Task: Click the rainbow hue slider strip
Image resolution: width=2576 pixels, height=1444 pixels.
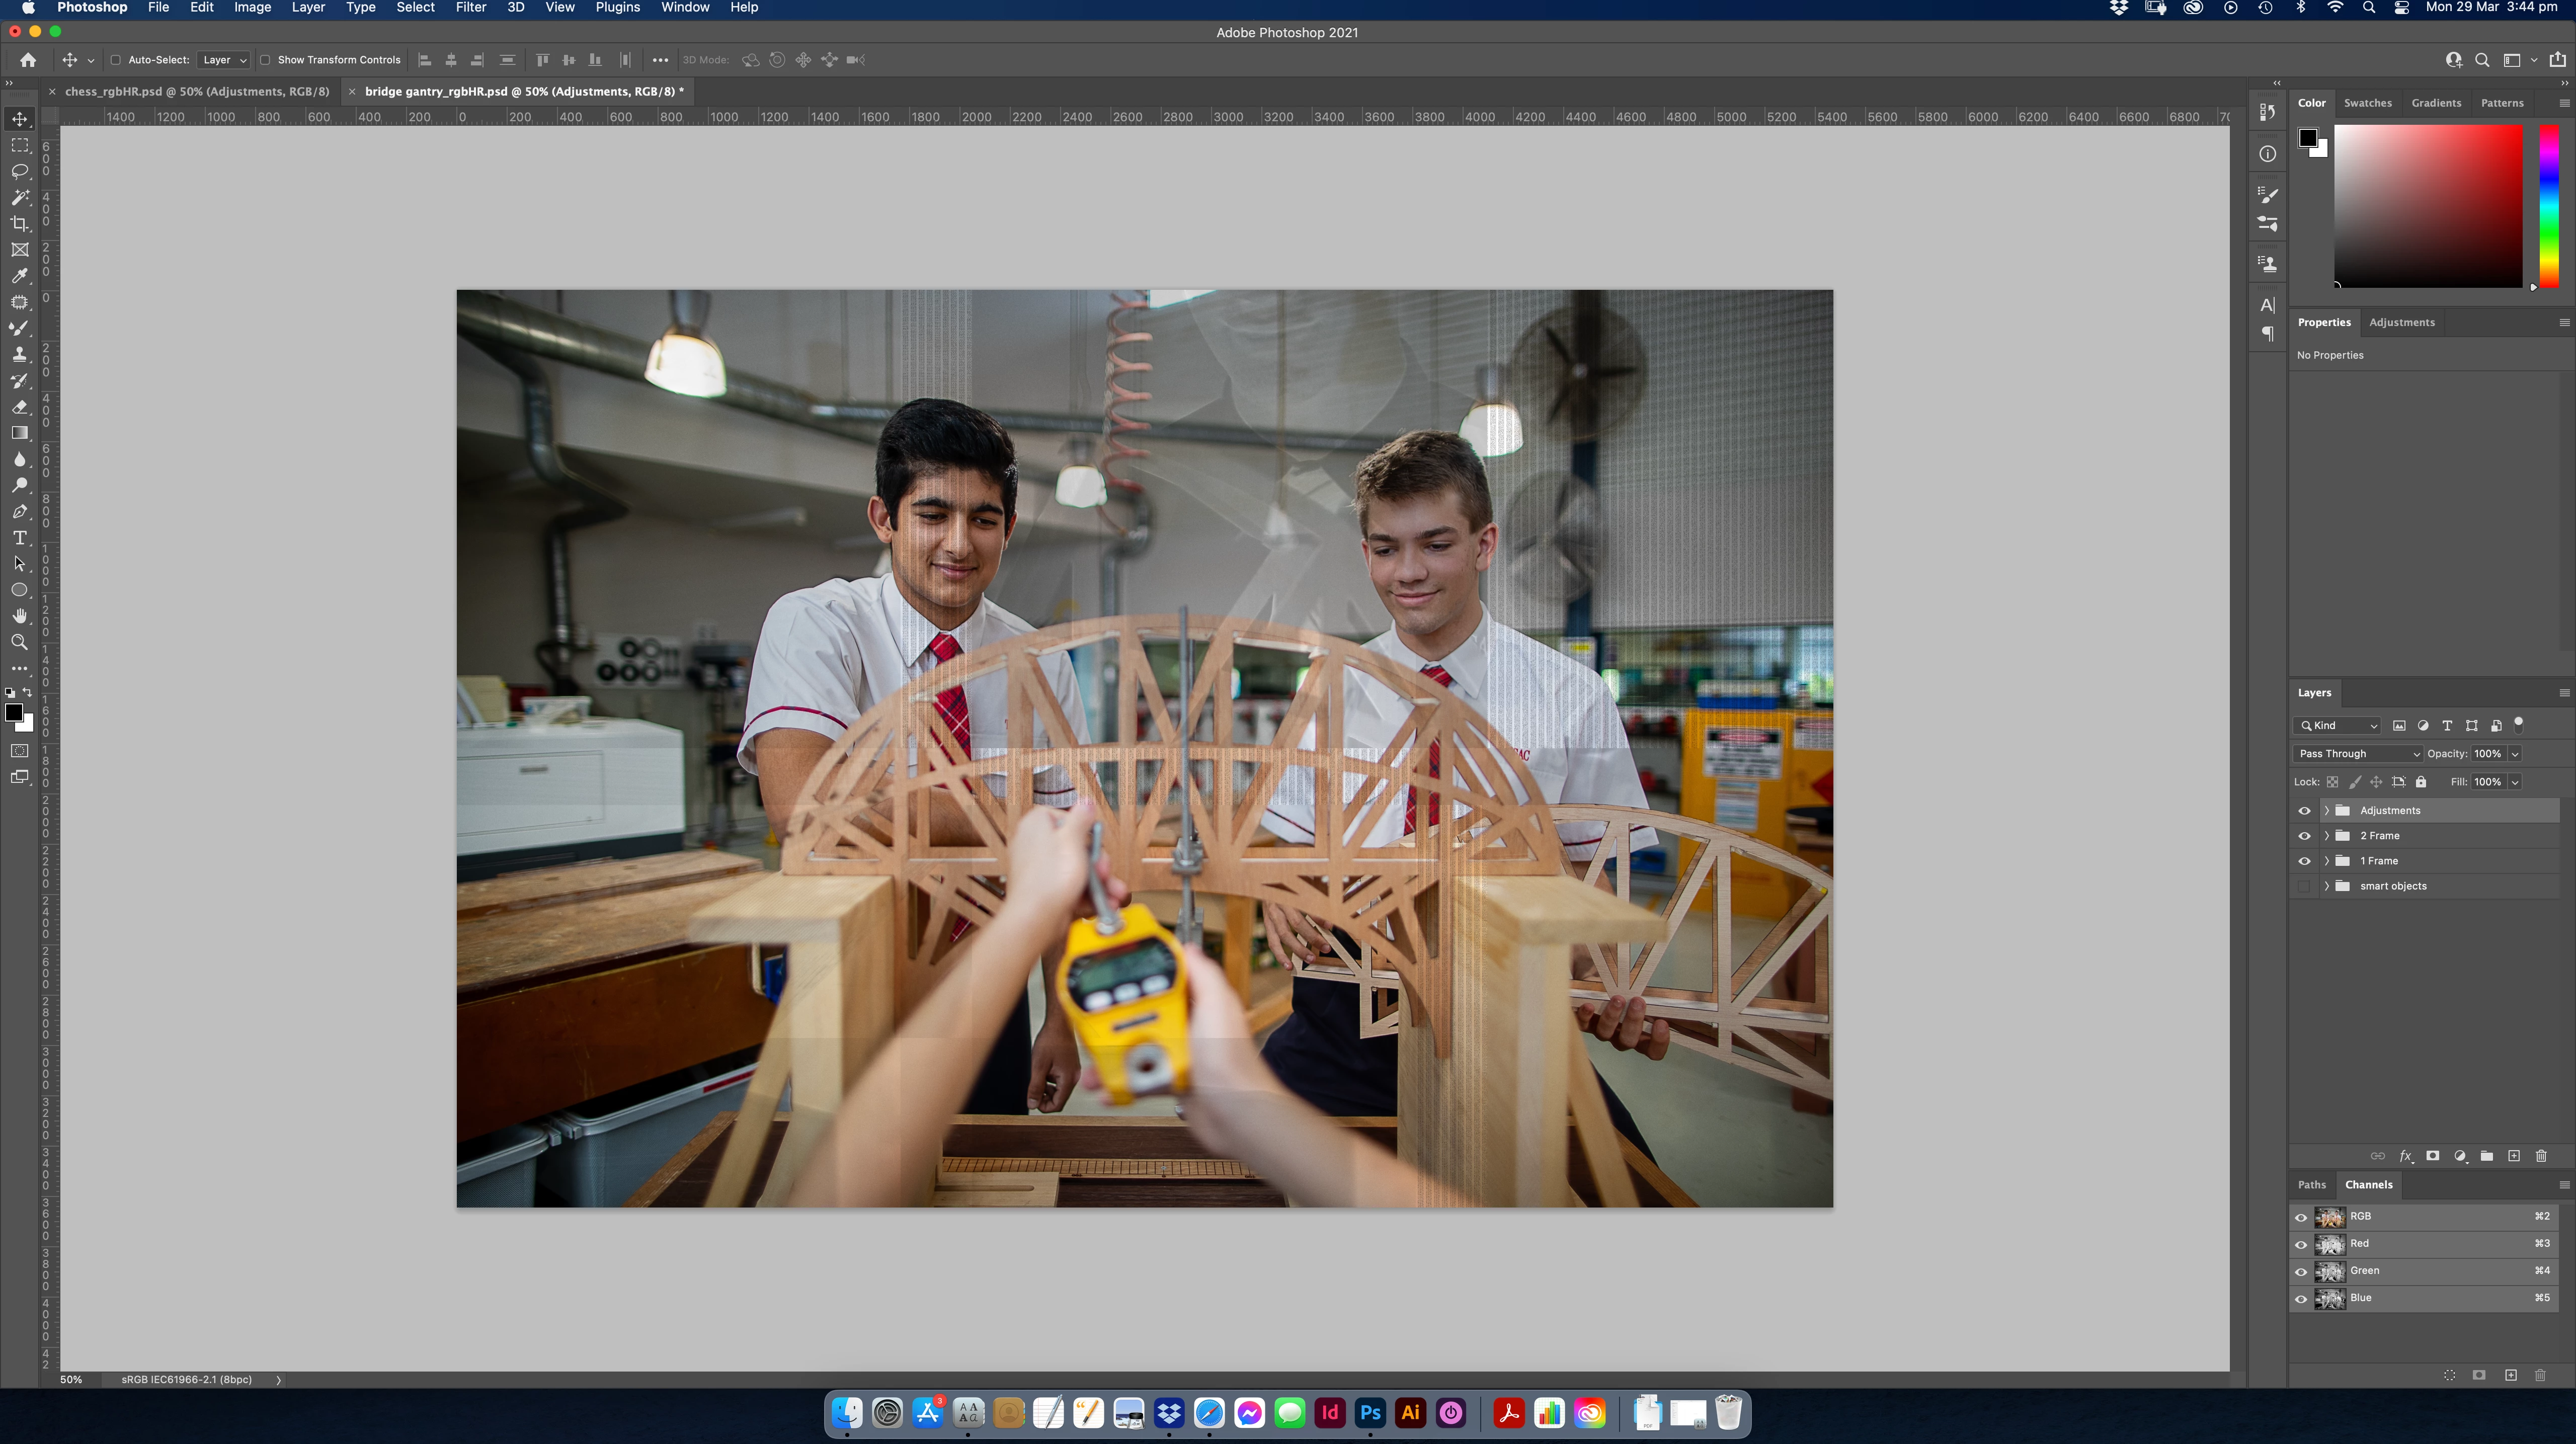Action: 2549,205
